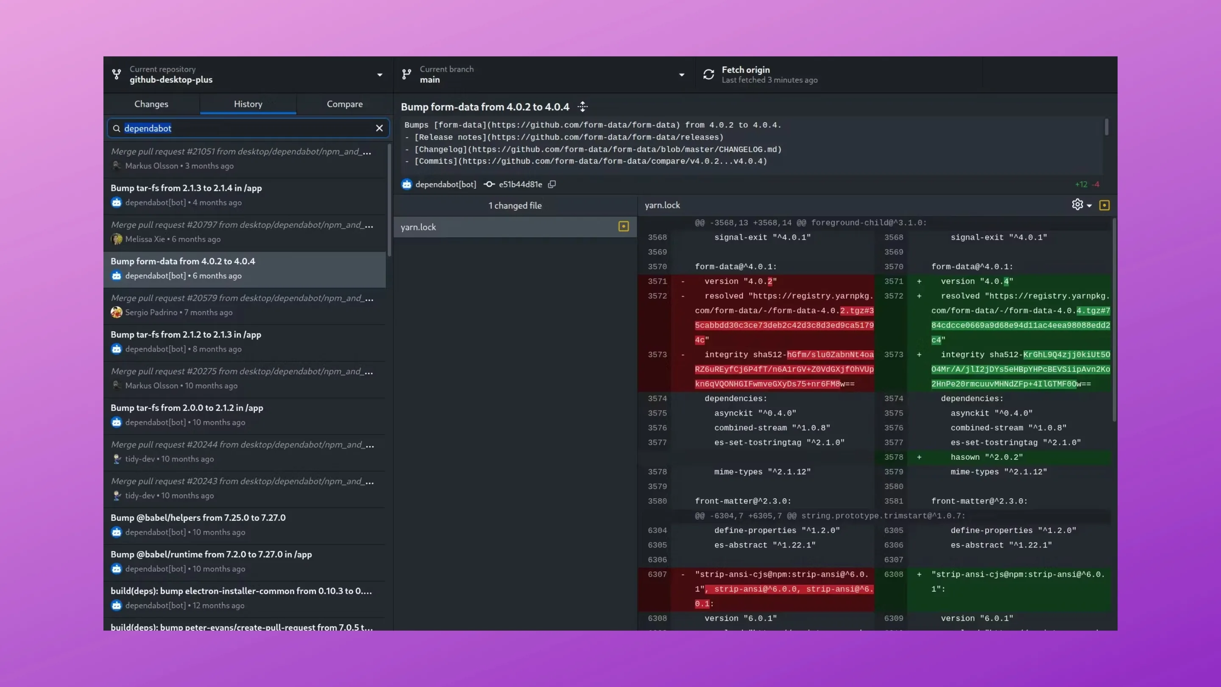Select commit Bump tar-fs from 2.1.2 to 2.1.3

[245, 342]
